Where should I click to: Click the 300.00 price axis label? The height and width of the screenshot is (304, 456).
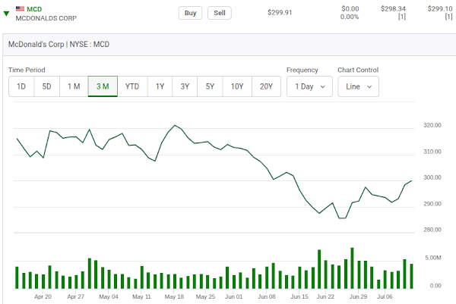[432, 177]
